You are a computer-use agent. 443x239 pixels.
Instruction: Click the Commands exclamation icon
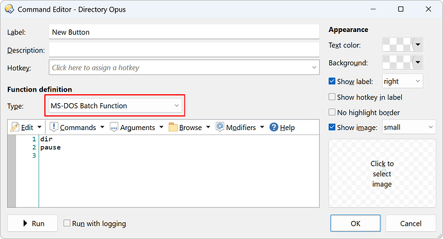[x=54, y=127]
